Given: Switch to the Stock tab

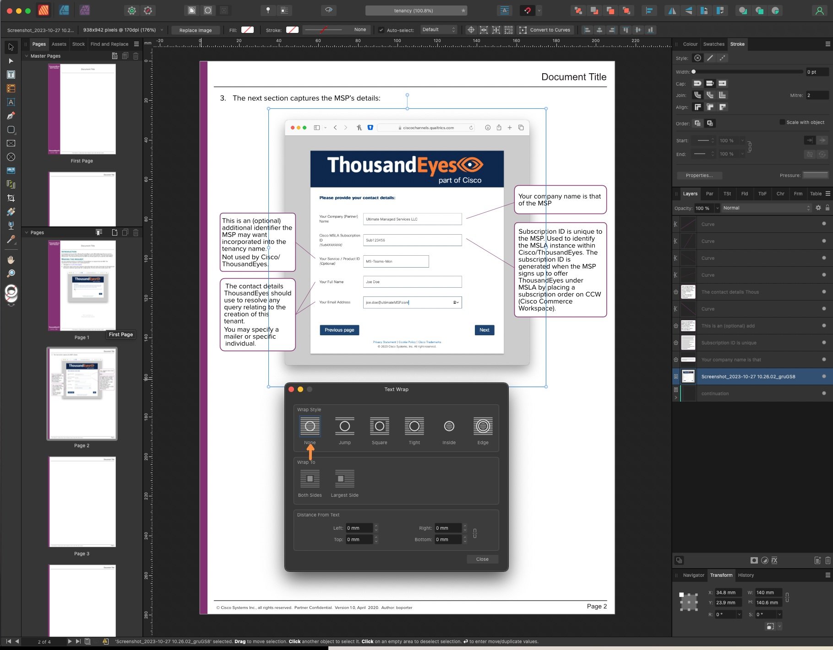Looking at the screenshot, I should tap(78, 44).
